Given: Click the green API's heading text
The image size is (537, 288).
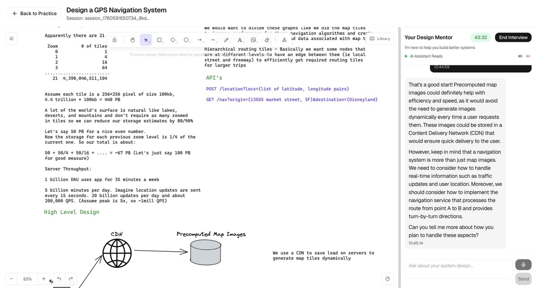Looking at the screenshot, I should point(214,78).
